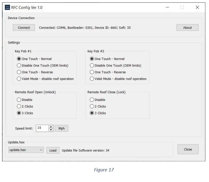Open the About dialog
This screenshot has height=182, width=209.
click(x=187, y=28)
